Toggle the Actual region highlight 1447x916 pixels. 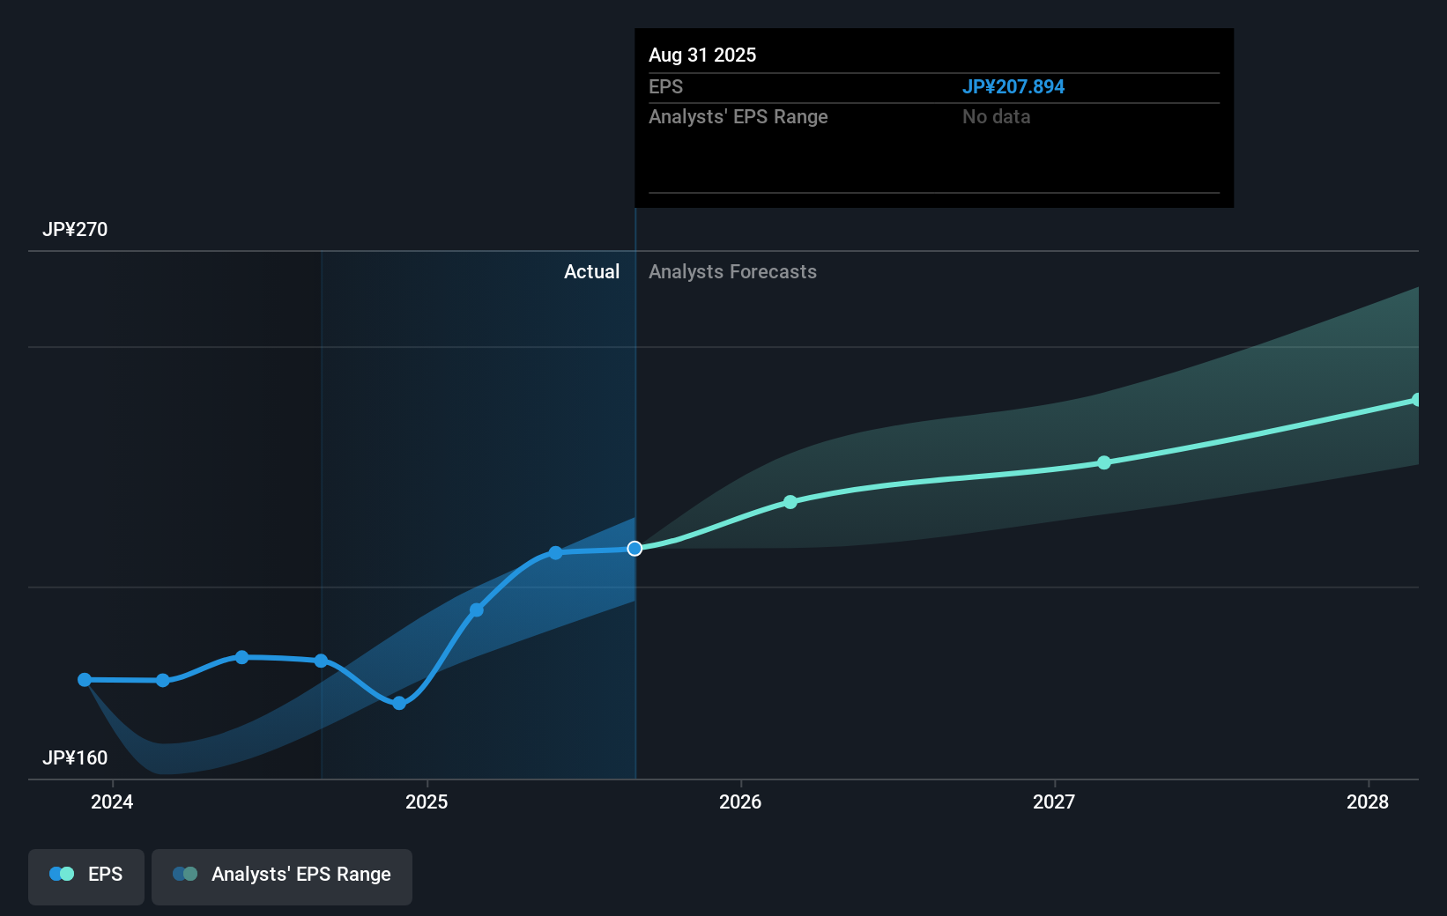[x=591, y=271]
